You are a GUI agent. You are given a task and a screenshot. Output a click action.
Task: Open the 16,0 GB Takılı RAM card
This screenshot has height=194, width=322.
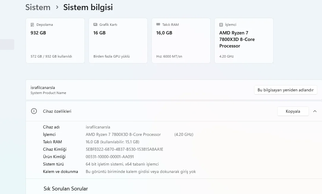pyautogui.click(x=181, y=41)
